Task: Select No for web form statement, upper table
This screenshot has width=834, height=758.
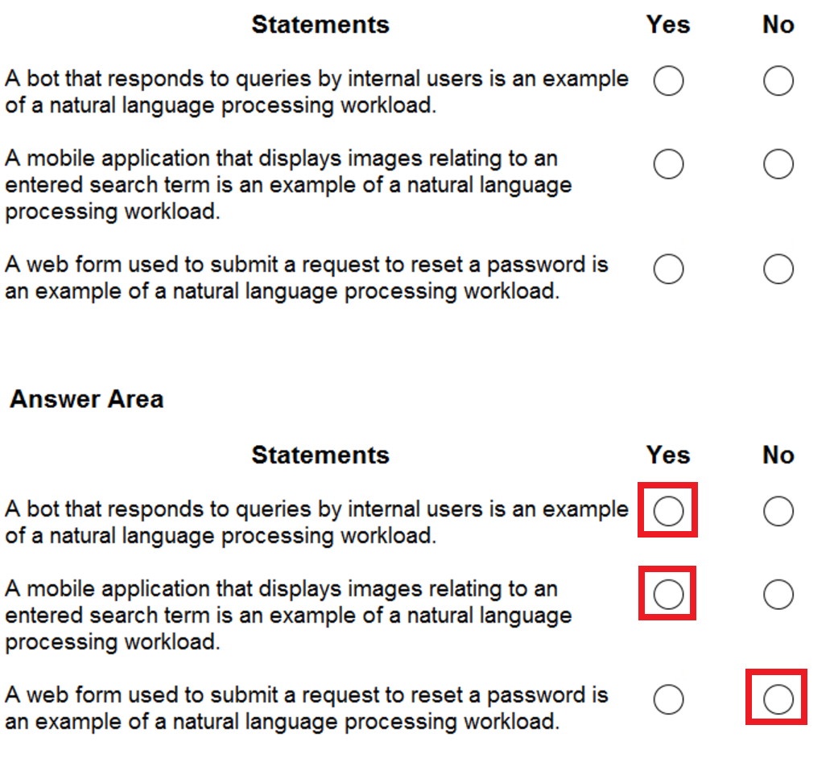Action: tap(778, 270)
